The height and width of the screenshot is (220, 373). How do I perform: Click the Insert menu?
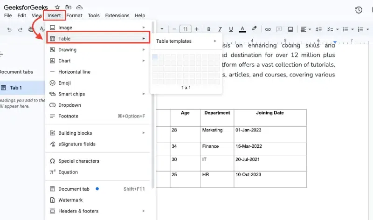[54, 15]
